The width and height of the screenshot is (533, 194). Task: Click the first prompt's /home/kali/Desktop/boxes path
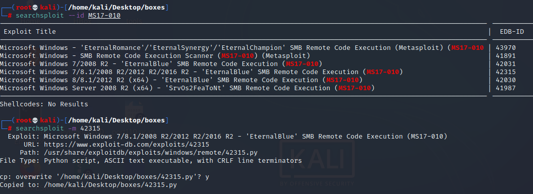pos(116,8)
